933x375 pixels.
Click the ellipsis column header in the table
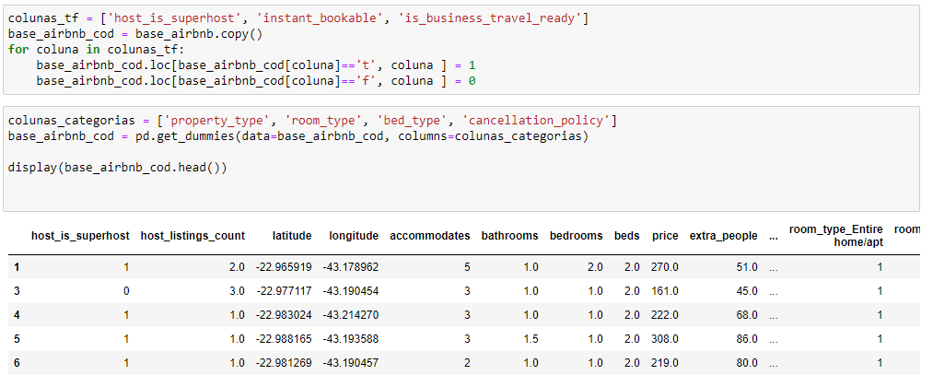[773, 237]
